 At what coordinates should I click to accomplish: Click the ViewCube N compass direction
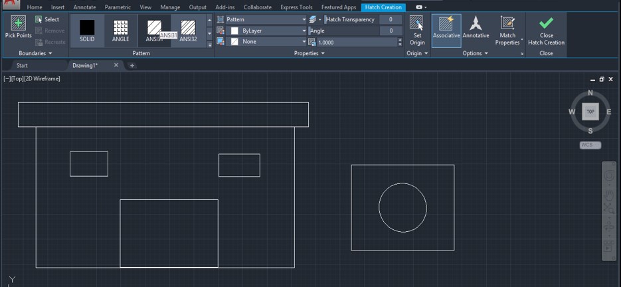point(590,93)
